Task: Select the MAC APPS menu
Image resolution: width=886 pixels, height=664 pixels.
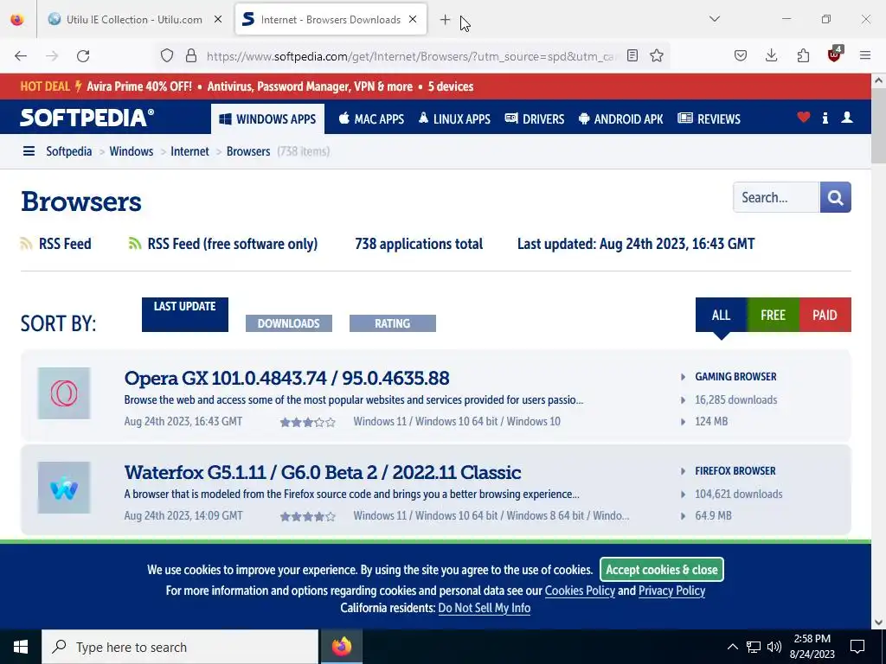Action: click(x=371, y=119)
